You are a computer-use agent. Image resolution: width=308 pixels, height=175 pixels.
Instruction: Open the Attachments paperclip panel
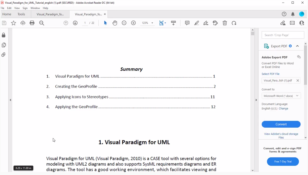tap(4, 55)
